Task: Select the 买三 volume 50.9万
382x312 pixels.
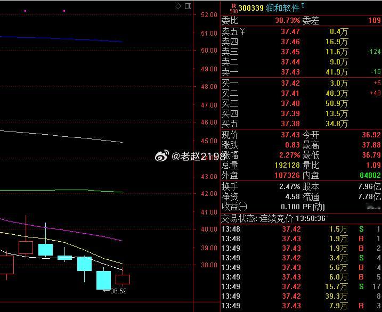Action: tap(337, 103)
